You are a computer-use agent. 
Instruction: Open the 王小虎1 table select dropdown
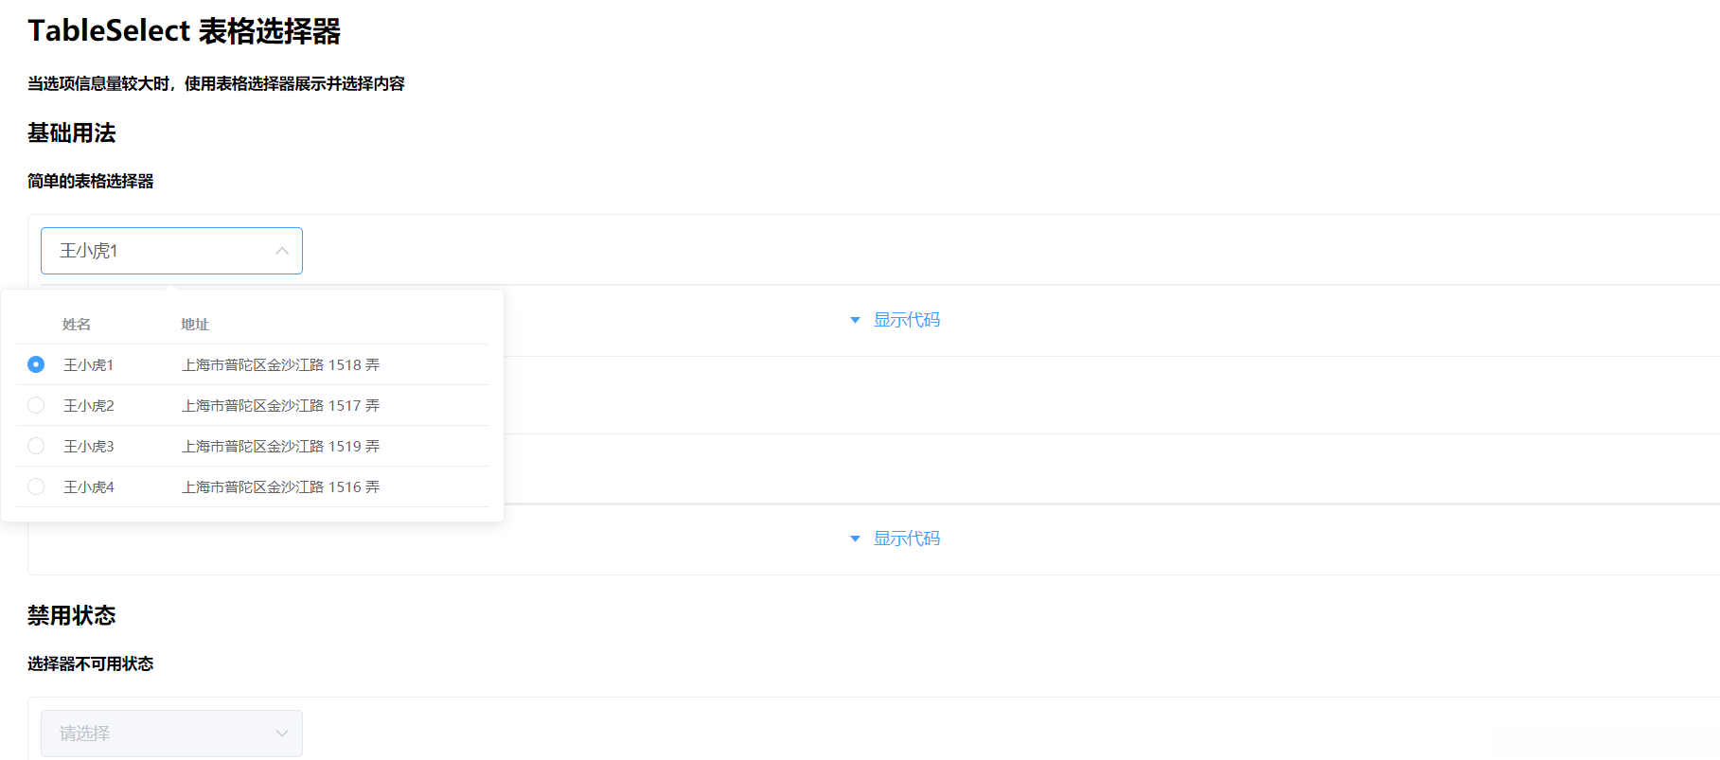click(161, 251)
